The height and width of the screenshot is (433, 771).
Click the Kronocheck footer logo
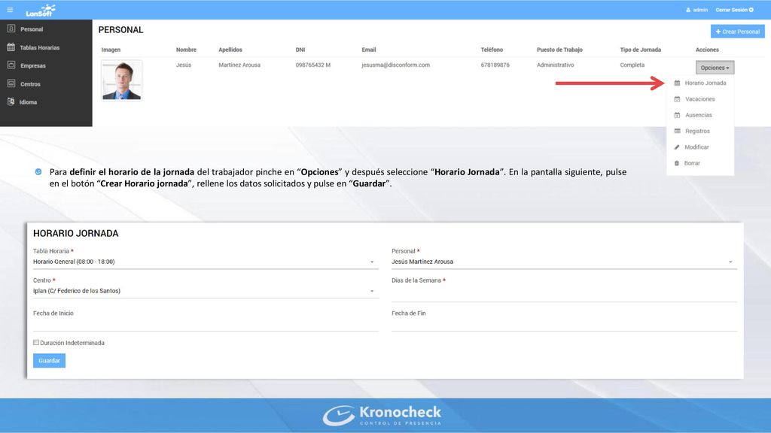coord(382,415)
